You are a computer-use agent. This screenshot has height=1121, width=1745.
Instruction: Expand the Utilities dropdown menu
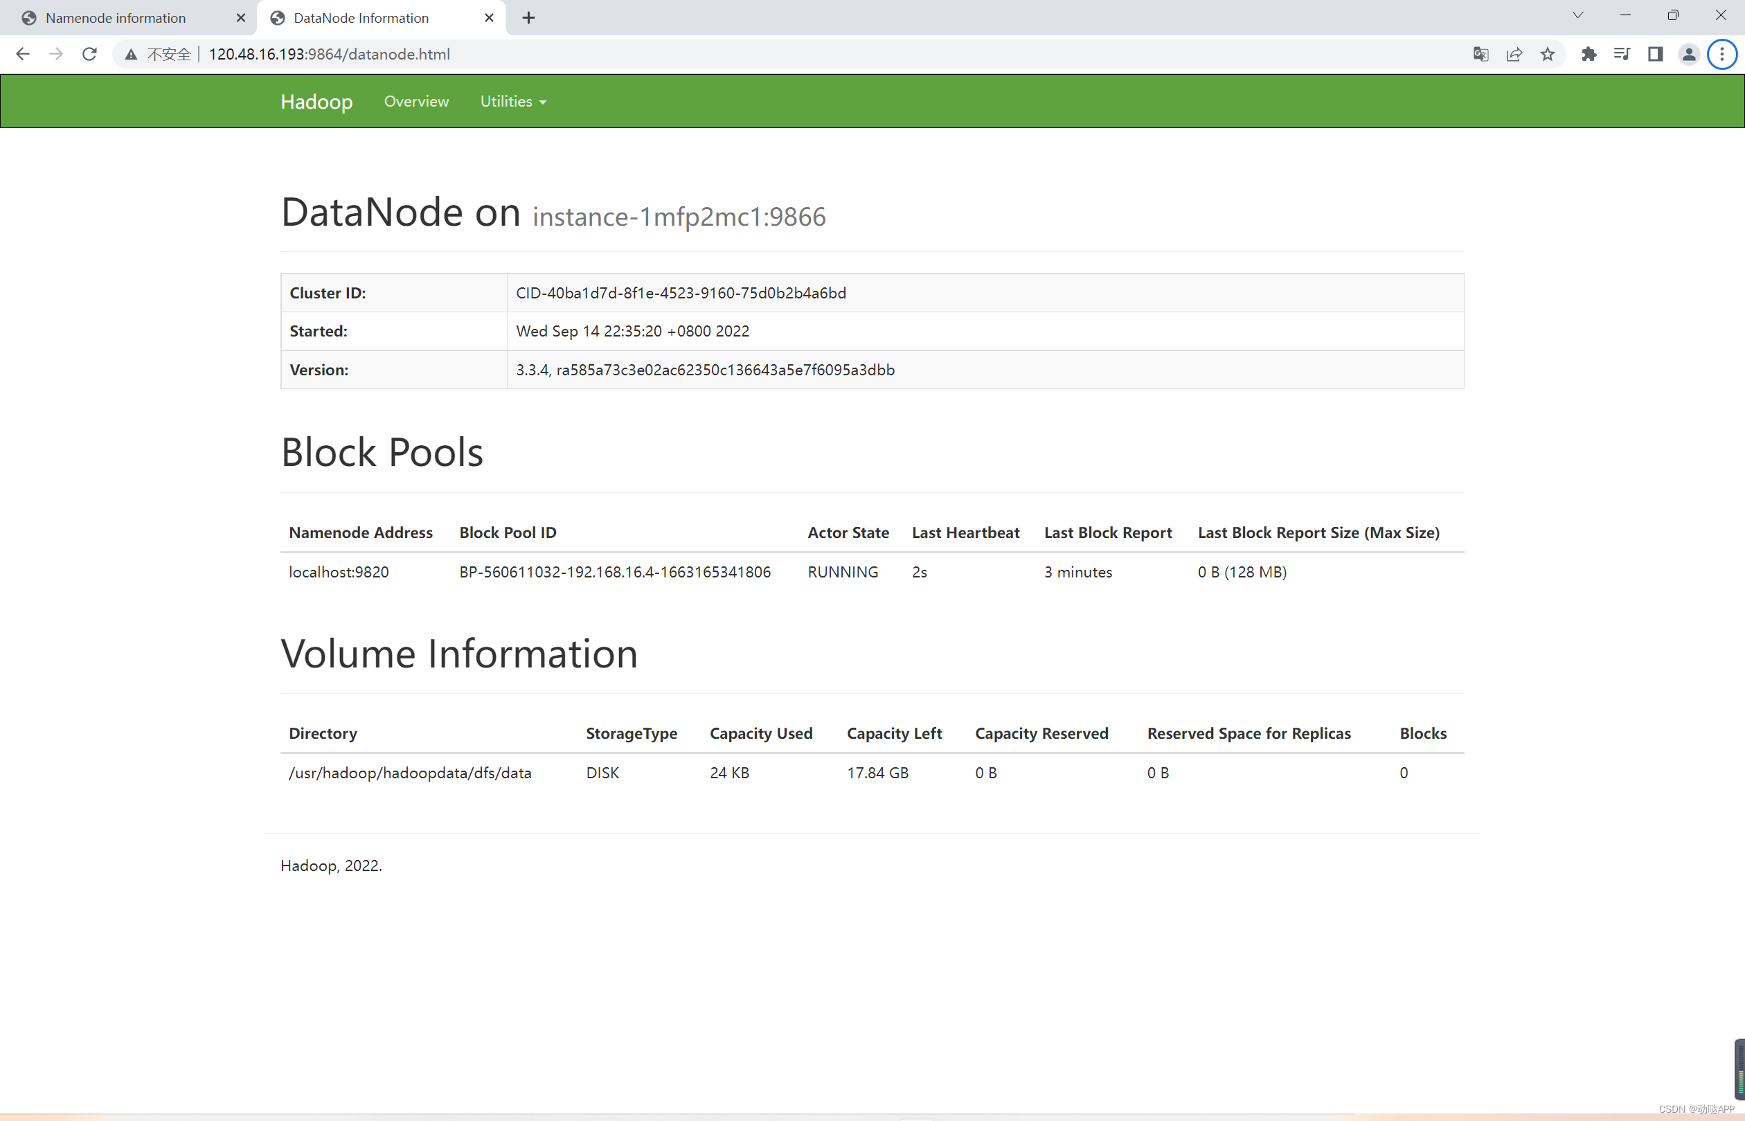click(x=513, y=101)
